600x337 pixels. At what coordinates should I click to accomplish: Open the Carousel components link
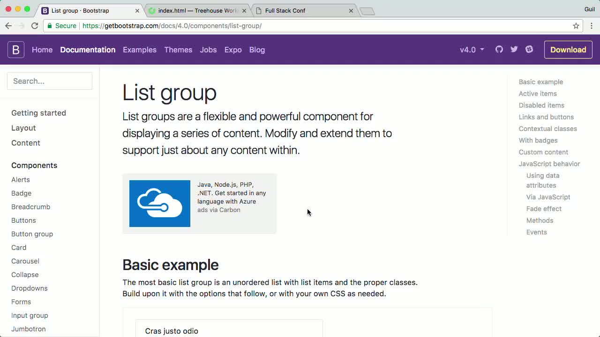point(25,261)
